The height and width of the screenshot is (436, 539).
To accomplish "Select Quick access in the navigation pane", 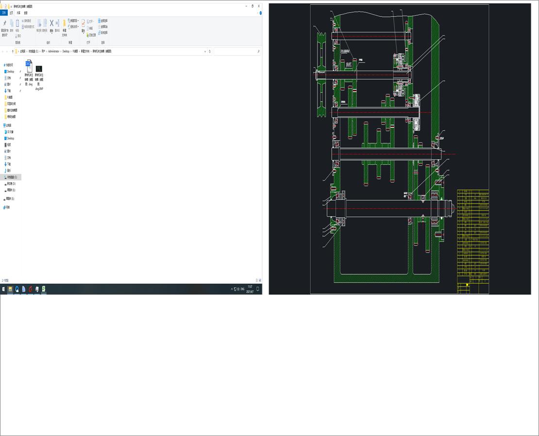I will click(x=9, y=65).
